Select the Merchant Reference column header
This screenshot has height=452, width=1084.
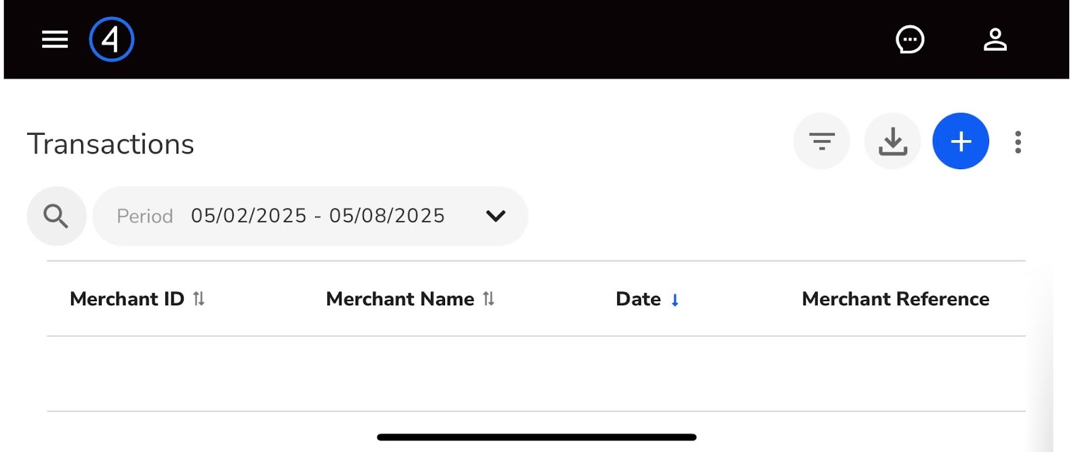coord(895,299)
